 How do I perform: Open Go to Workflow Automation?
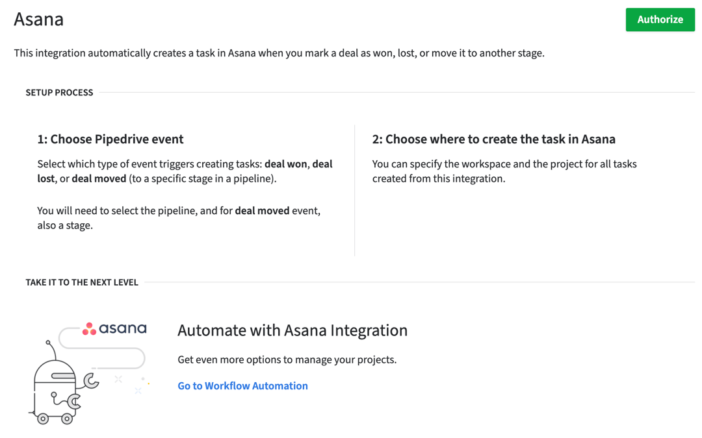tap(242, 385)
